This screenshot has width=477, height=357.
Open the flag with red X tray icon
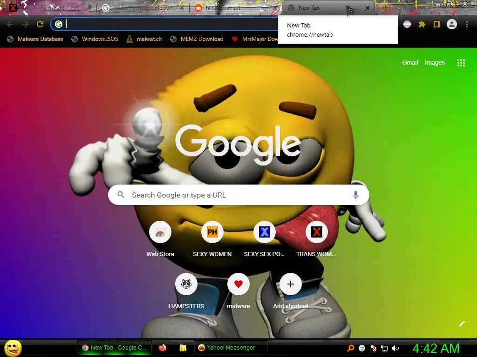pyautogui.click(x=373, y=348)
